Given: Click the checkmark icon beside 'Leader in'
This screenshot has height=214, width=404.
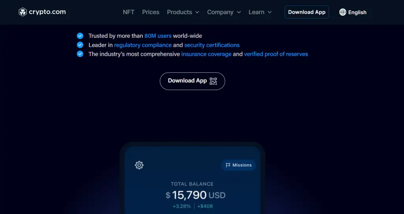Looking at the screenshot, I should tap(80, 45).
